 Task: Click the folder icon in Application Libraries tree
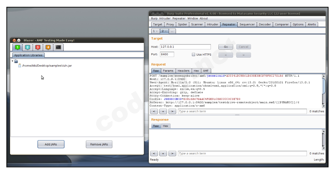[x=16, y=61]
